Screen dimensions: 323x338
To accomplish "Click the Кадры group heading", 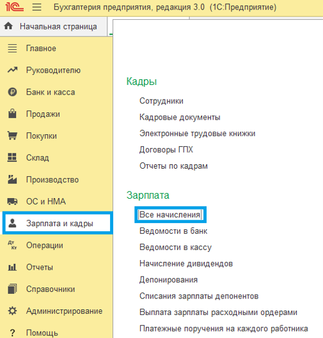I will click(141, 82).
